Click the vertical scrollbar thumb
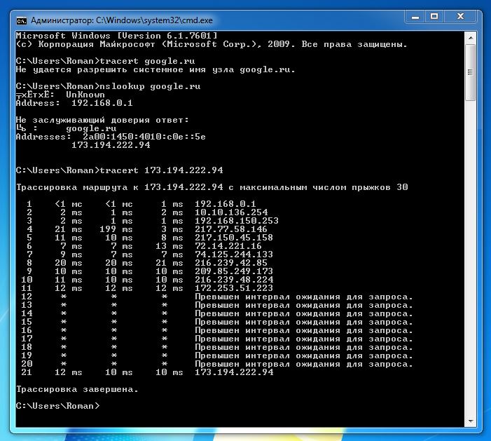491x441 pixels. [470, 72]
